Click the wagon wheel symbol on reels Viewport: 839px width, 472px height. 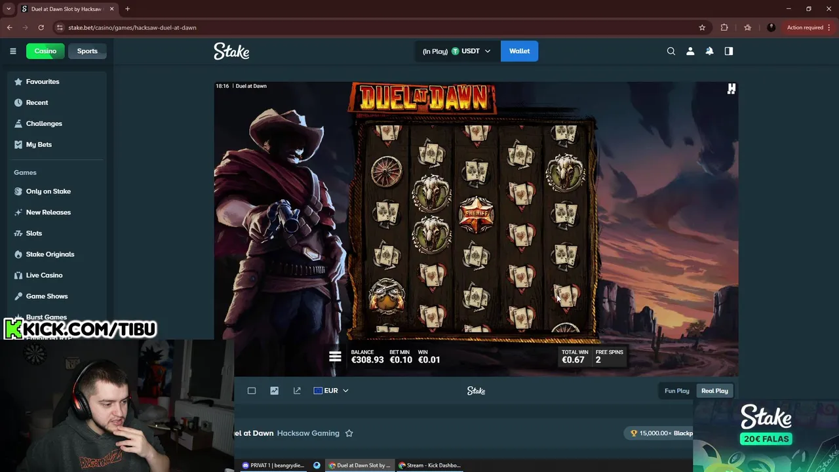coord(387,172)
